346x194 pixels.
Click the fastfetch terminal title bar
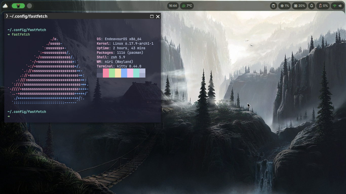click(x=76, y=16)
